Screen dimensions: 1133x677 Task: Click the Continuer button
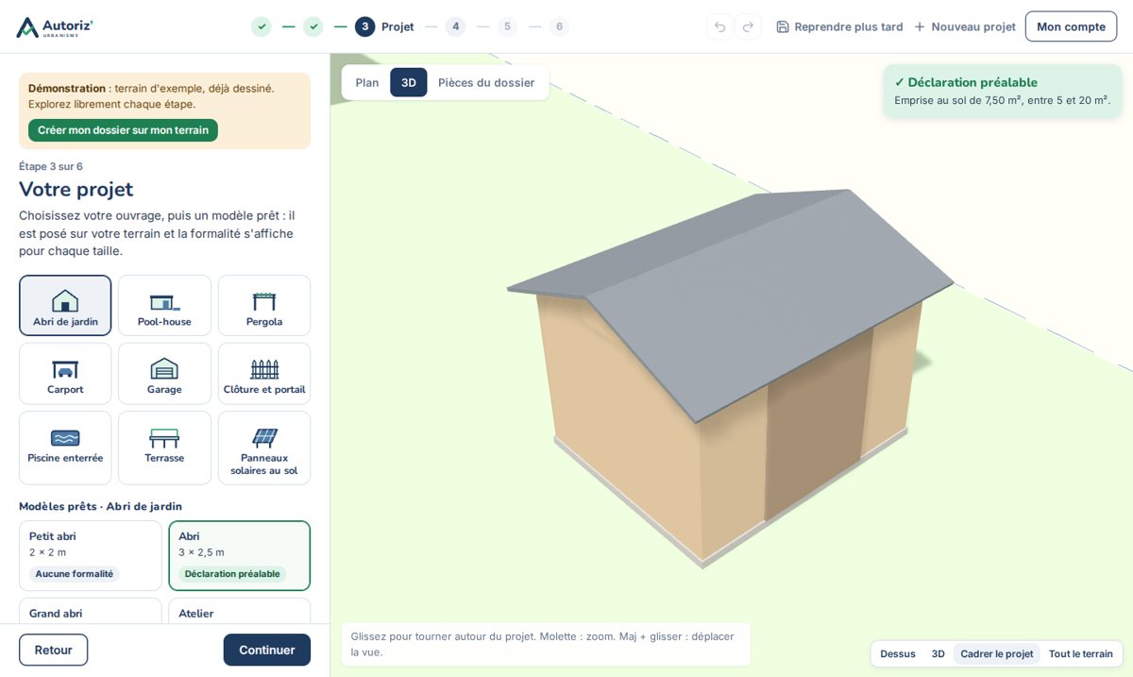[267, 650]
